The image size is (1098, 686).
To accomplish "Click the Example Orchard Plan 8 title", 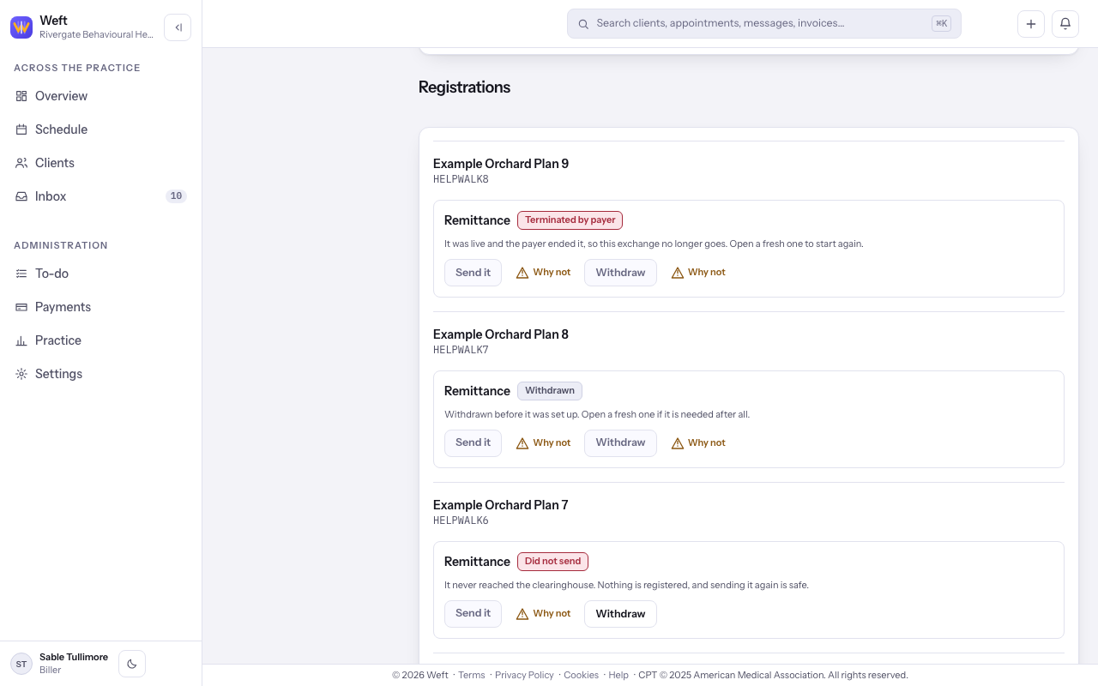I will (501, 334).
